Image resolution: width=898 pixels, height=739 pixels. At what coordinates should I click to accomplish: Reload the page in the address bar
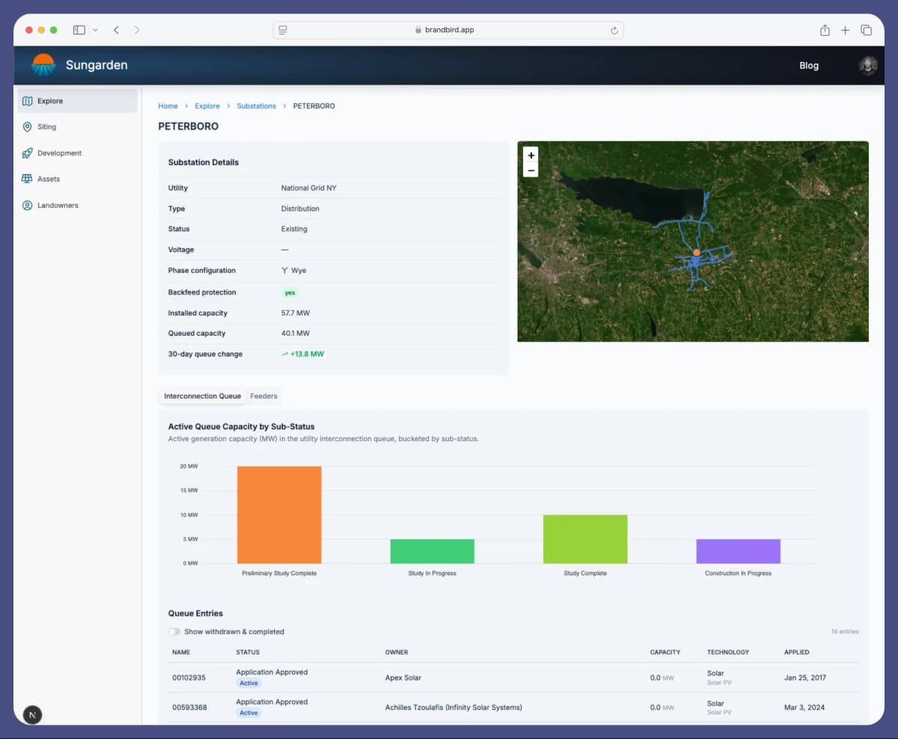(x=614, y=30)
